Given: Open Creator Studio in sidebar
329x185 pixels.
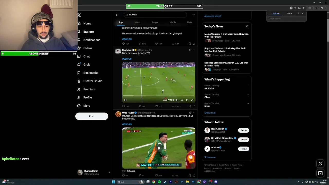Looking at the screenshot, I should tap(90, 81).
